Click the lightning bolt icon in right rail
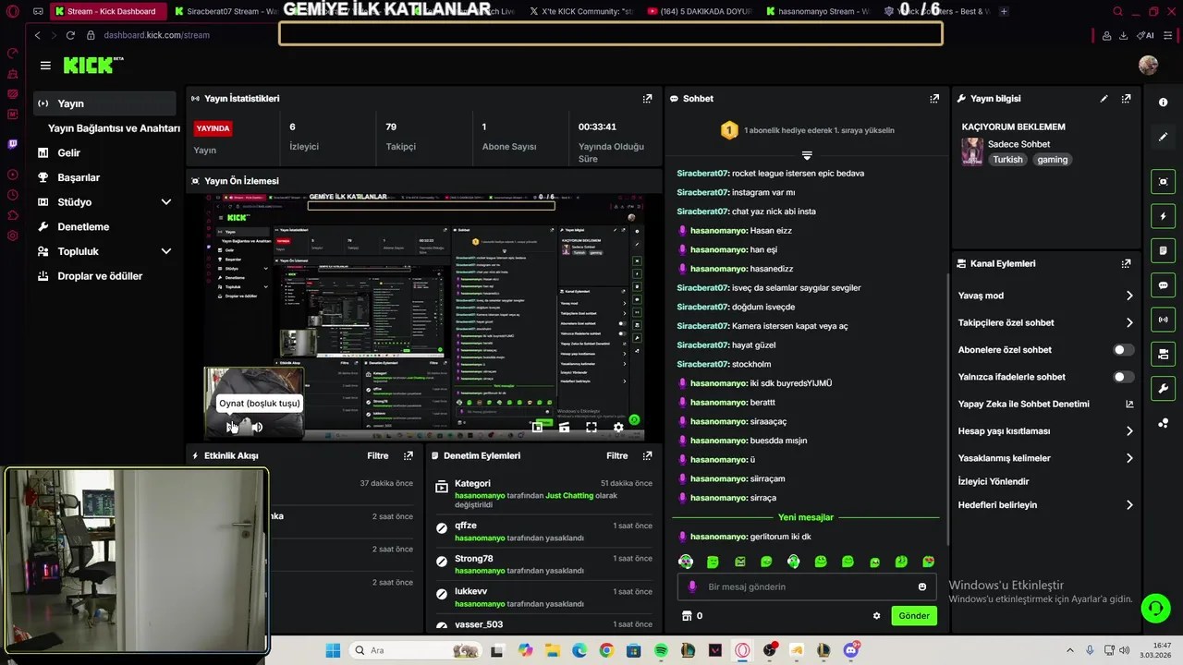This screenshot has width=1183, height=665. (x=1163, y=216)
